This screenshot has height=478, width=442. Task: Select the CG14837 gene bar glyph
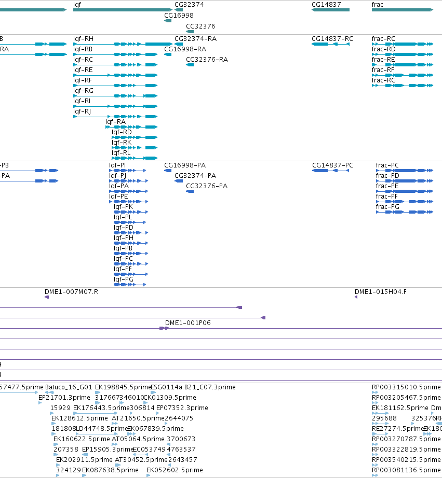(x=330, y=10)
